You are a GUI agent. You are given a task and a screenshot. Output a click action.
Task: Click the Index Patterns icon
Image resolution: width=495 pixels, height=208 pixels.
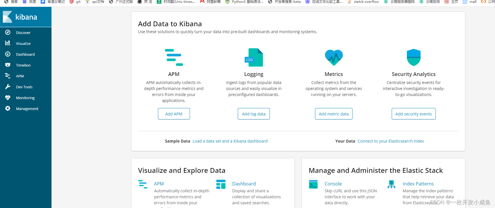click(391, 185)
